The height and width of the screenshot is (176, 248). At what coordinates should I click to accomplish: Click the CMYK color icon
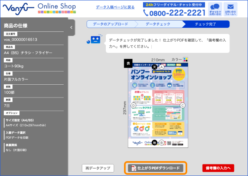185,59
